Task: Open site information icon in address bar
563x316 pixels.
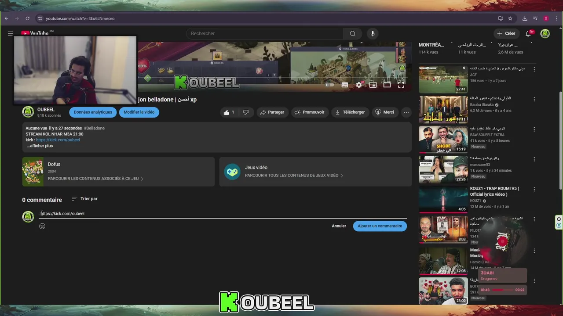Action: (40, 18)
